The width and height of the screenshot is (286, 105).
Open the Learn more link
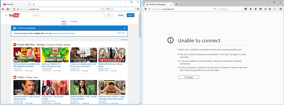pyautogui.click(x=121, y=33)
